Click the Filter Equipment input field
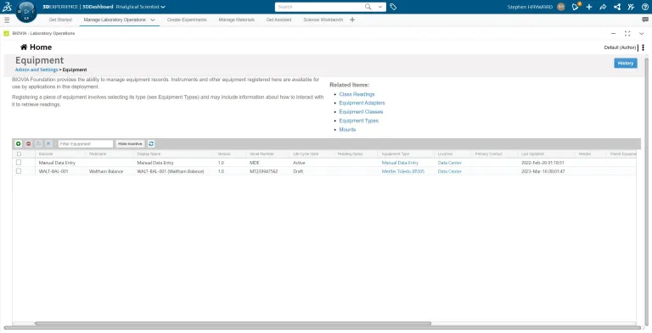Screen dimensions: 652x333 click(x=86, y=144)
